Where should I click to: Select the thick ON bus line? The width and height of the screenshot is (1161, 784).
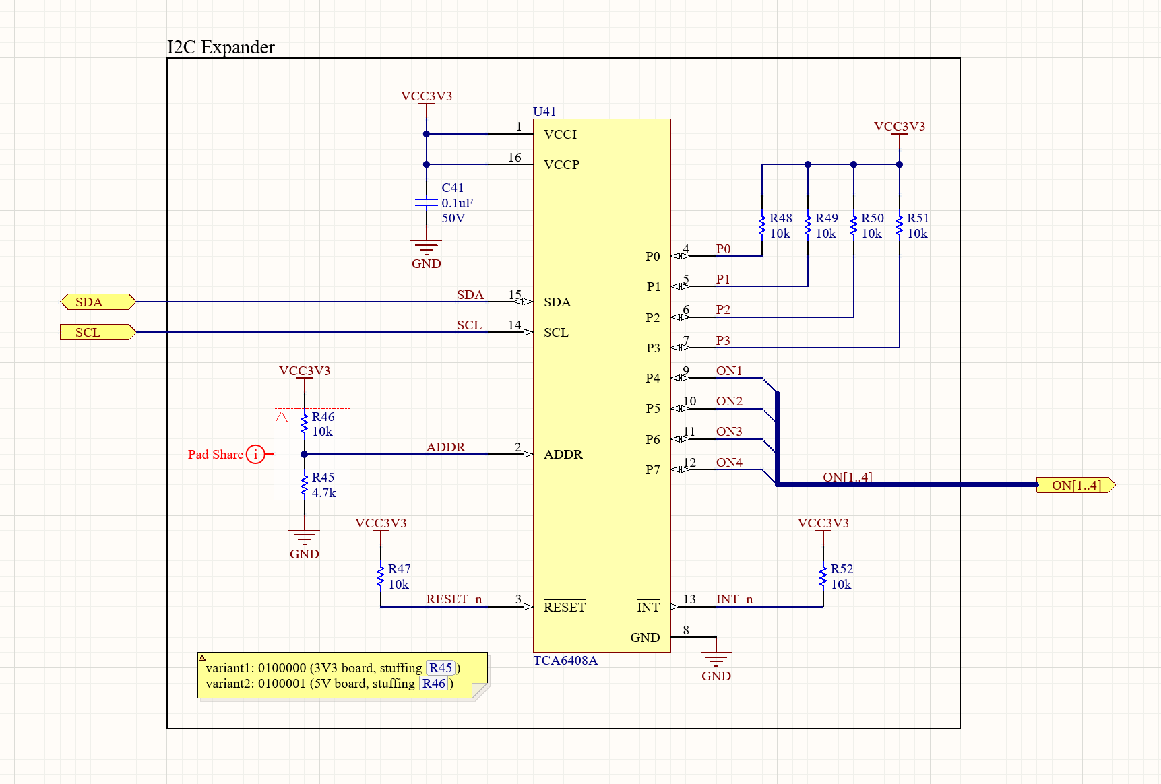coord(906,484)
